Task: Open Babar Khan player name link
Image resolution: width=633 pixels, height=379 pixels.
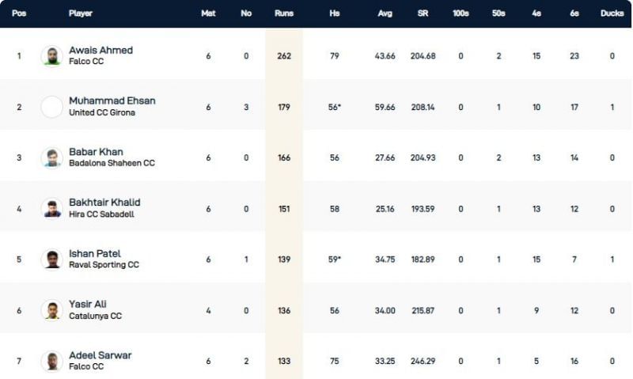Action: click(x=96, y=152)
